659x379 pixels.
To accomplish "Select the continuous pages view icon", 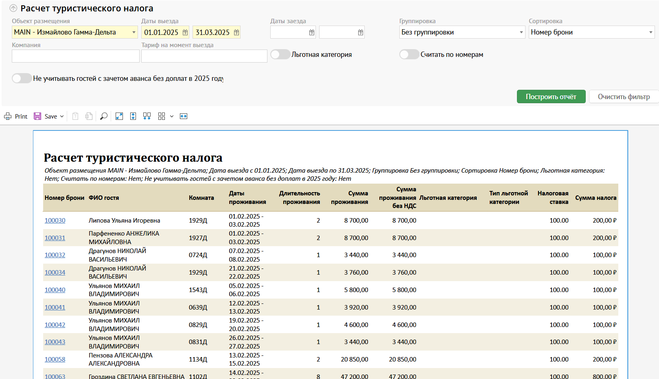I will 147,117.
